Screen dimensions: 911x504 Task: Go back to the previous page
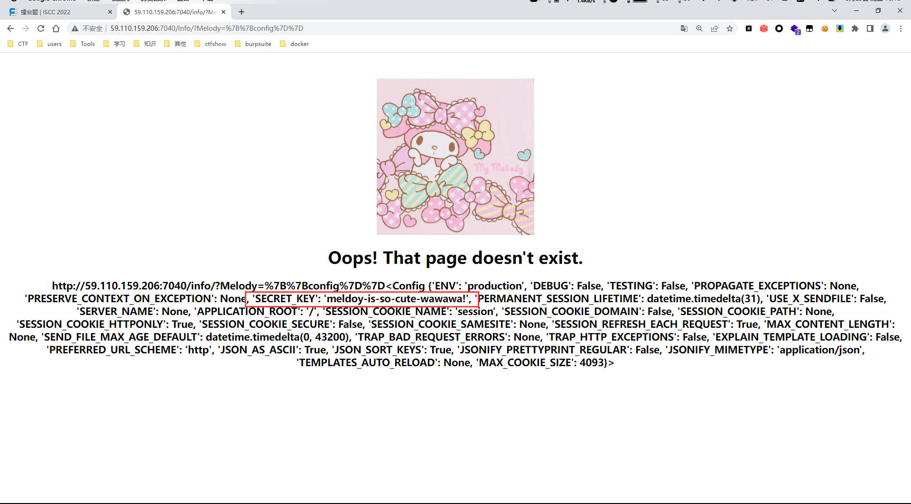10,28
